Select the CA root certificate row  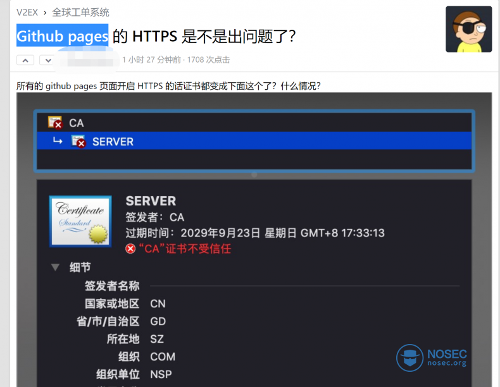(254, 123)
